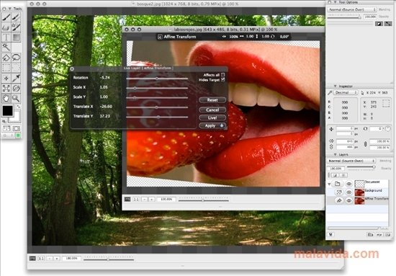The height and width of the screenshot is (276, 396).
Task: Select the Text tool in Tools palette
Action: click(6, 37)
